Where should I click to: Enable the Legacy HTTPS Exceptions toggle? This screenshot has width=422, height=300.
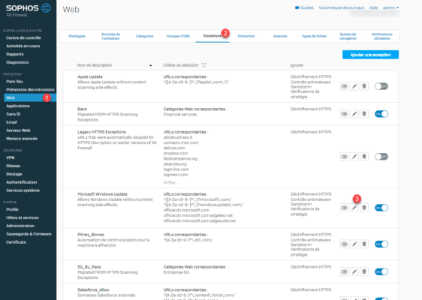point(381,157)
